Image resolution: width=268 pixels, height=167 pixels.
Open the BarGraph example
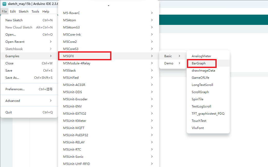click(x=208, y=63)
